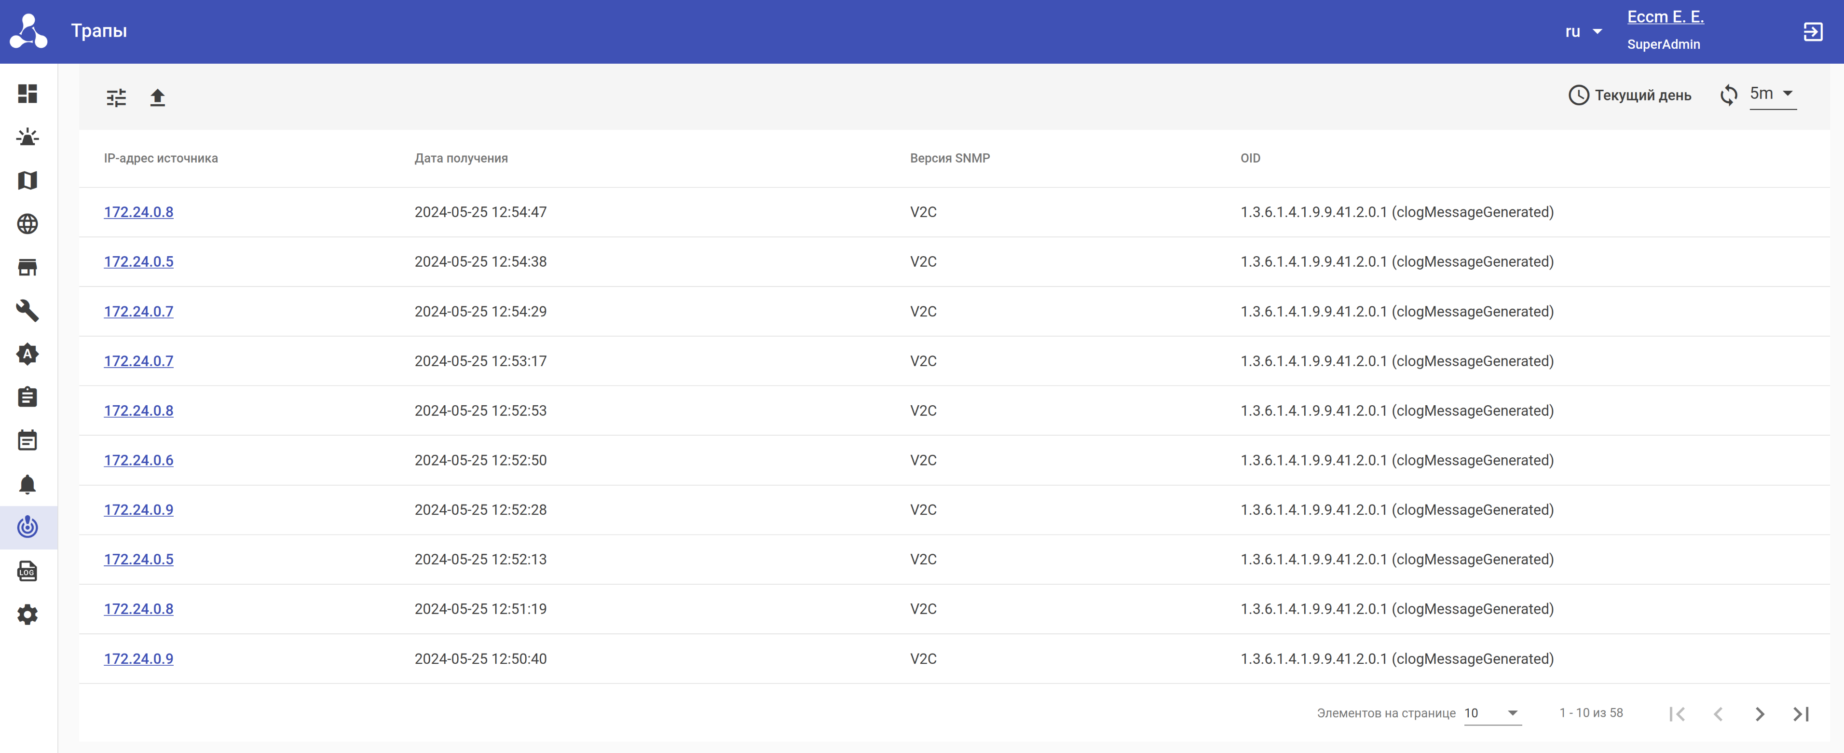Click the refresh cycle icon

1728,95
